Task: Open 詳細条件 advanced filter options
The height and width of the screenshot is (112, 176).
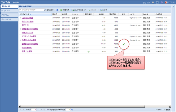Action: tap(50, 10)
